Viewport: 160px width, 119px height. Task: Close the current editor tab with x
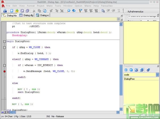point(121,16)
